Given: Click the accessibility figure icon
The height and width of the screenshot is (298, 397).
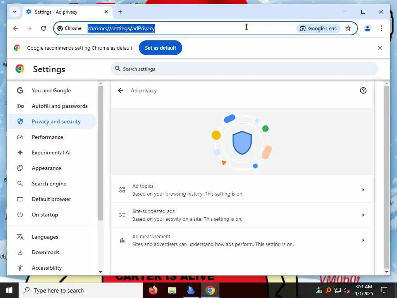Looking at the screenshot, I should tap(20, 268).
